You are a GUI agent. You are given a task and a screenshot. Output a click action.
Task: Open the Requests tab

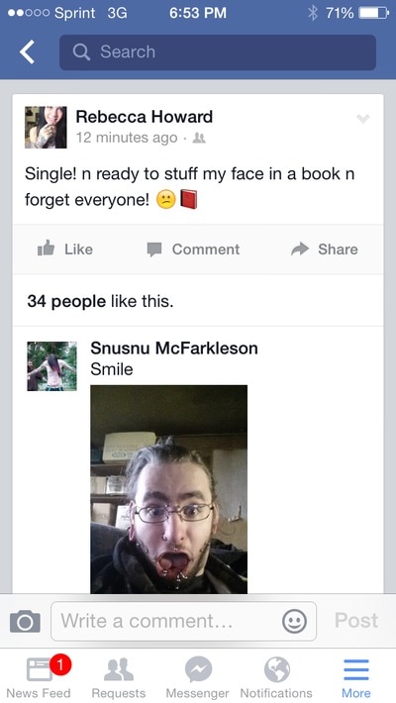tap(119, 677)
